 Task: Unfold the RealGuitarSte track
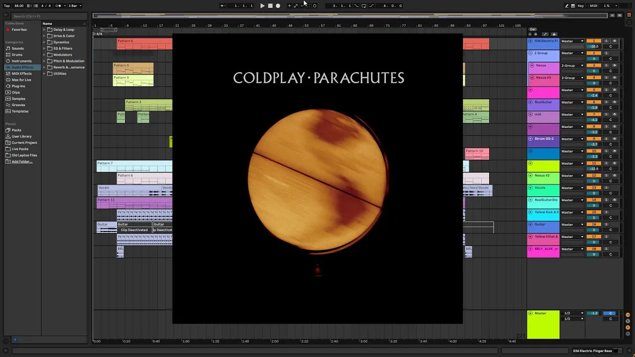[x=530, y=200]
